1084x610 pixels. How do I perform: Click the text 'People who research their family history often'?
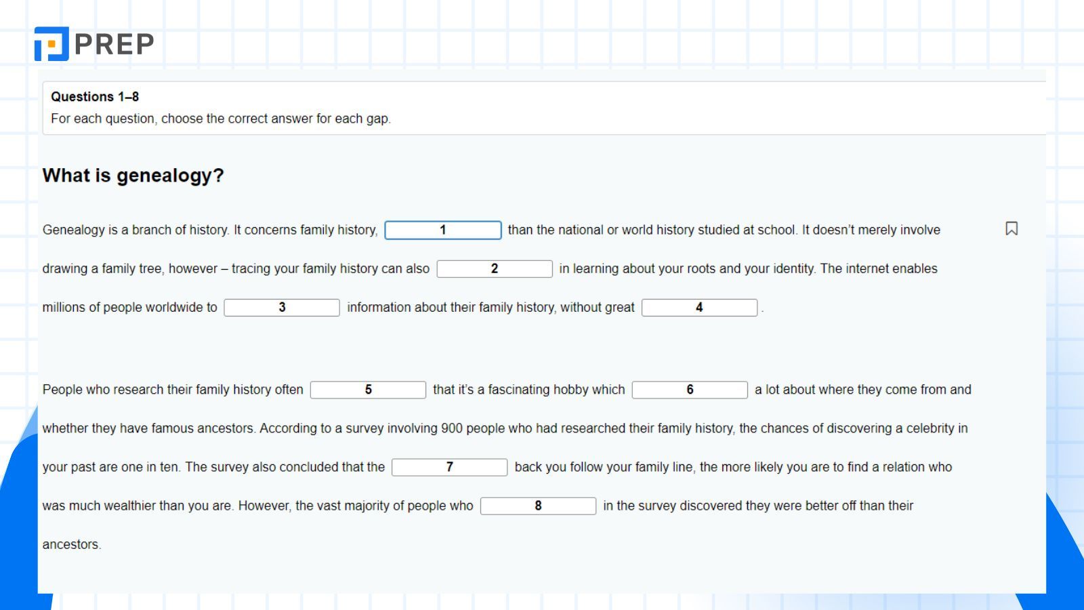coord(173,390)
